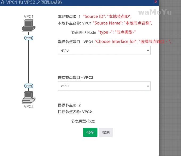This screenshot has height=156, width=181.
Task: Click the 节点类型-Node text
Action: pyautogui.click(x=83, y=32)
